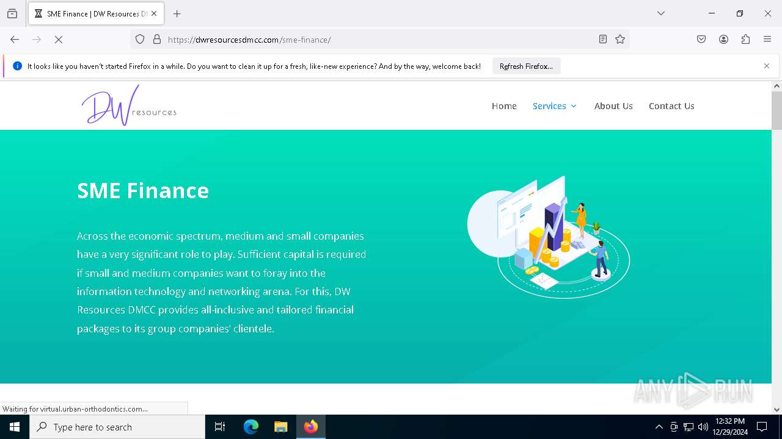This screenshot has width=782, height=439.
Task: Open Firefox recent browsing tab list icon
Action: coord(12,13)
